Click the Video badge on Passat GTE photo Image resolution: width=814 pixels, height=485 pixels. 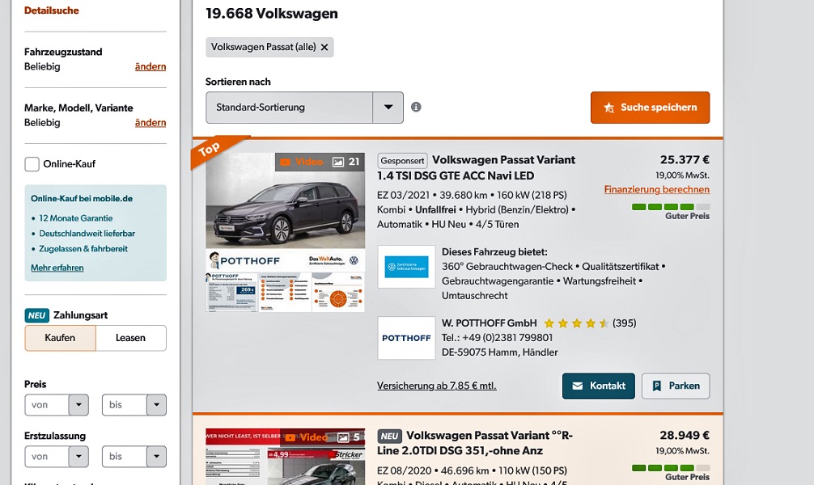(302, 162)
